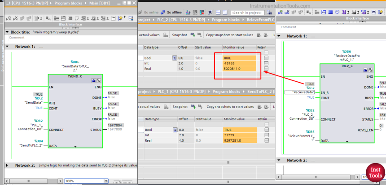Click PLC_1 [CPU 1516-3 PN/DP] breadcrumb

coord(181,92)
